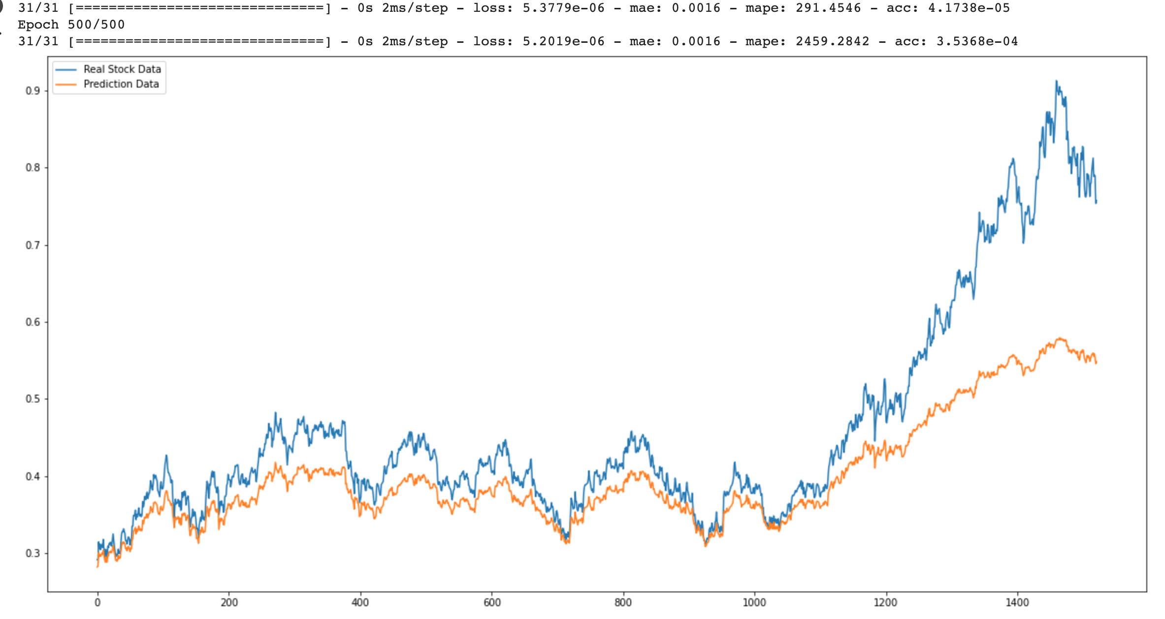The image size is (1165, 619).
Task: Click the y-axis tick label 0.6
Action: (x=32, y=322)
